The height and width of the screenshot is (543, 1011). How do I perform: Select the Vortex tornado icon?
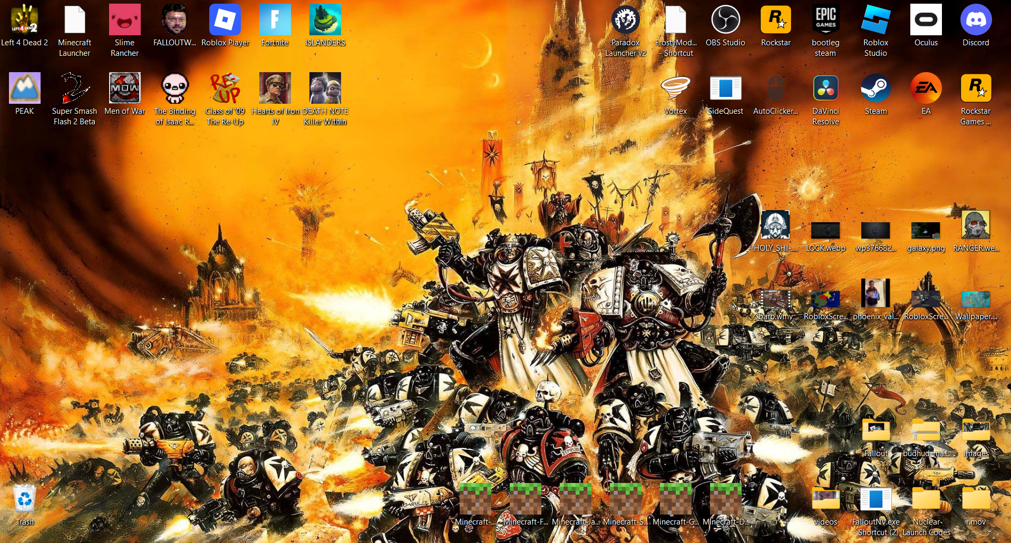676,88
